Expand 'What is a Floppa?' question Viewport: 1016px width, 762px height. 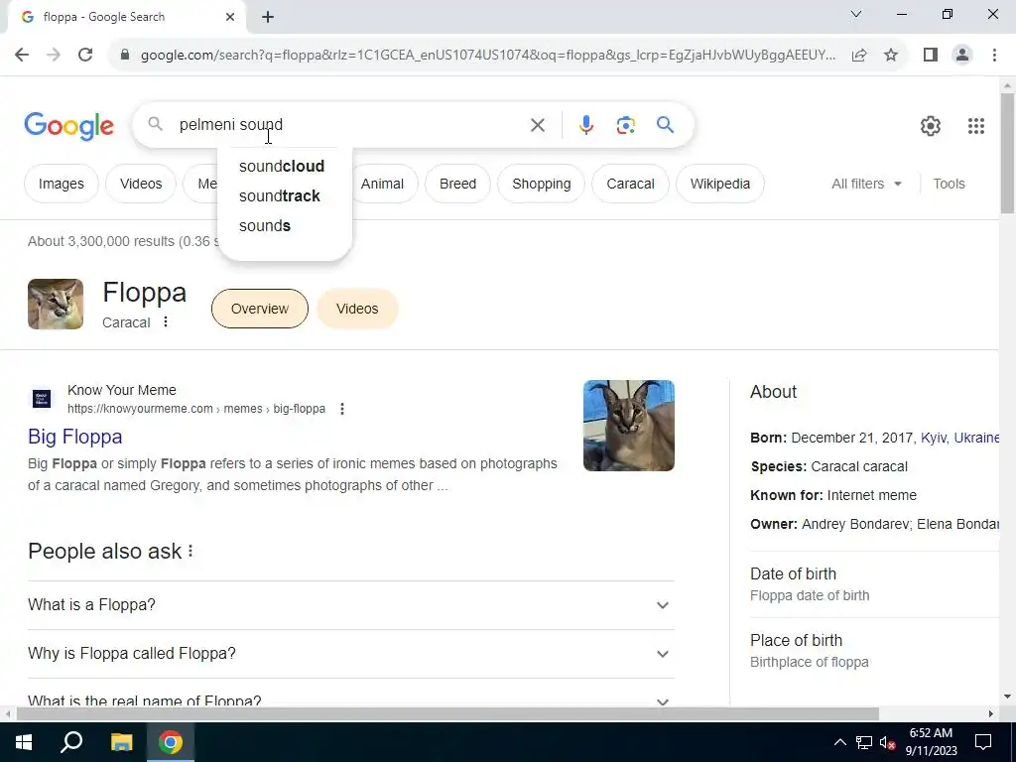click(x=351, y=605)
